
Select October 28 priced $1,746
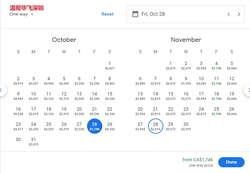(95, 126)
